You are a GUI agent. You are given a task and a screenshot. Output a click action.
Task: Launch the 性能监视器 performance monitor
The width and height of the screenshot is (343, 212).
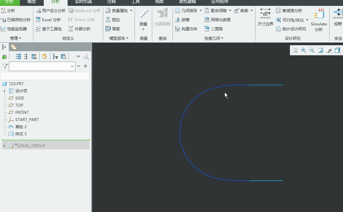tap(14, 29)
